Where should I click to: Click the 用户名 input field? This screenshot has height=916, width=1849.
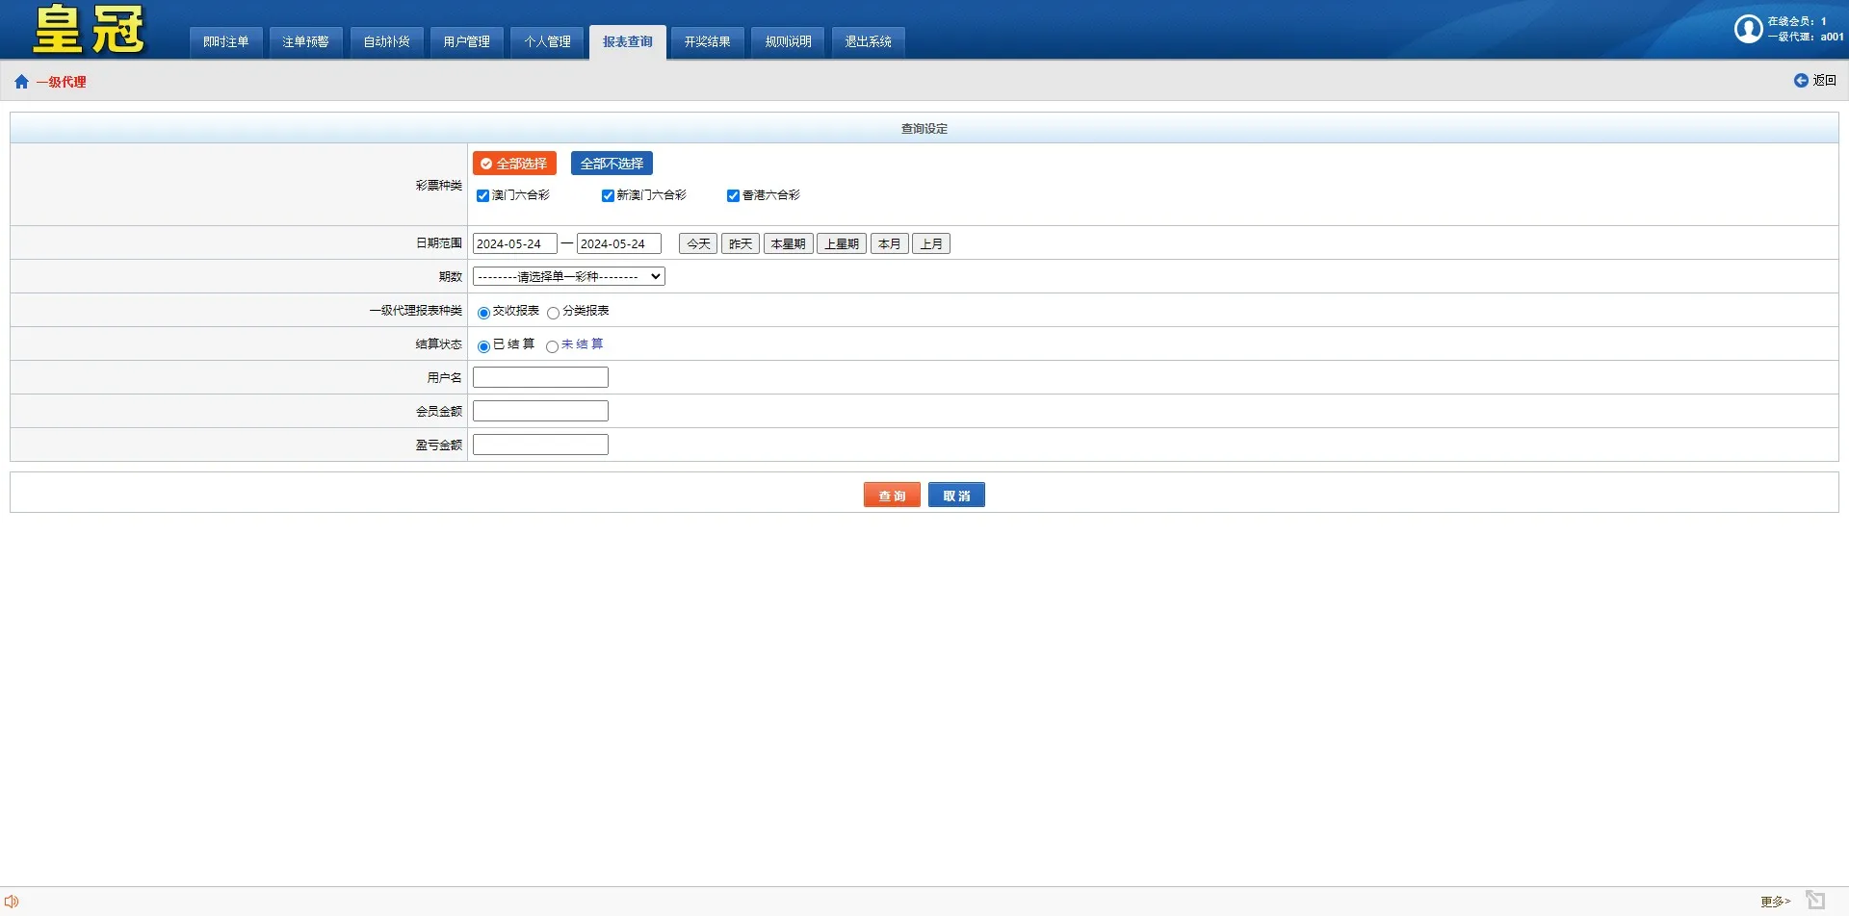click(x=540, y=377)
